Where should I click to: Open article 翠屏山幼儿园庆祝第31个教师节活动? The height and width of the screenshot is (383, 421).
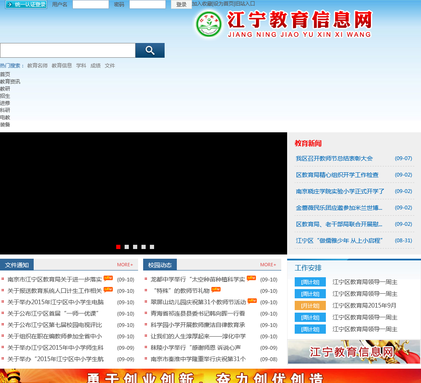coord(198,302)
